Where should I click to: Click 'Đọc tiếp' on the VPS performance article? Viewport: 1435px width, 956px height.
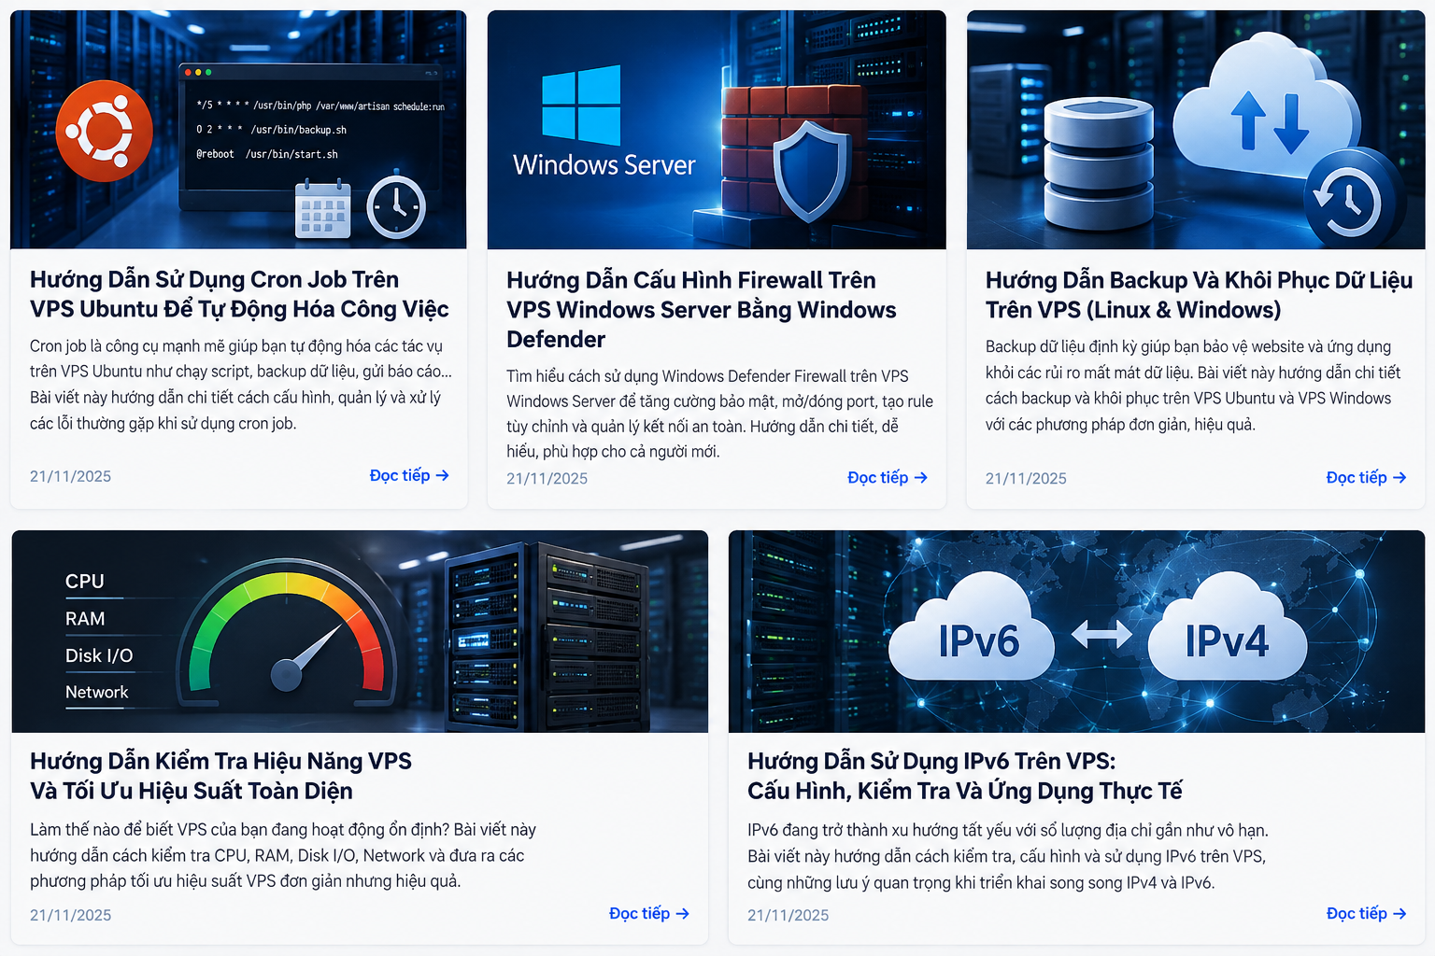649,913
